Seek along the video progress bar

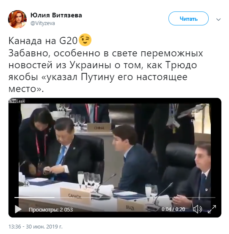coord(115,198)
